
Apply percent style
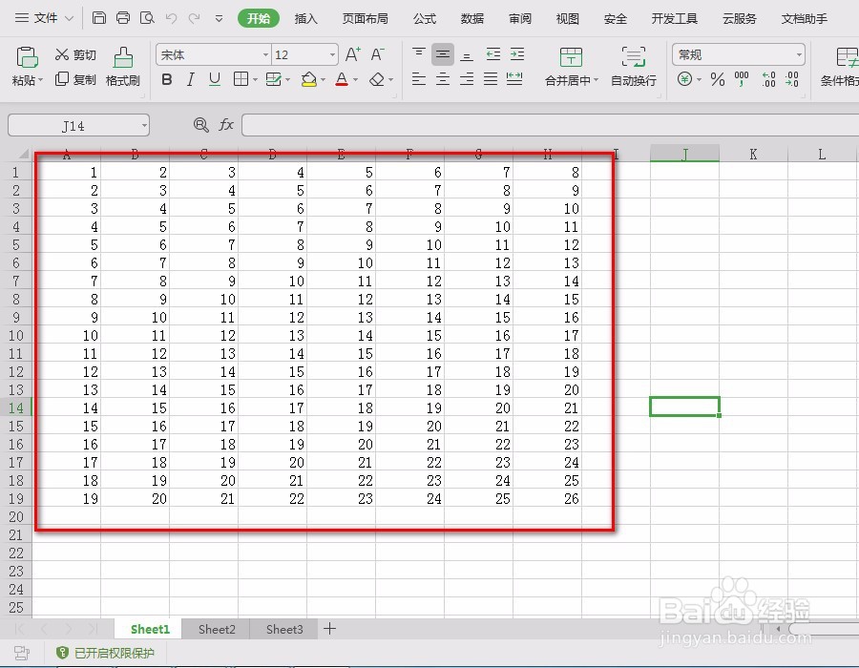pos(717,80)
